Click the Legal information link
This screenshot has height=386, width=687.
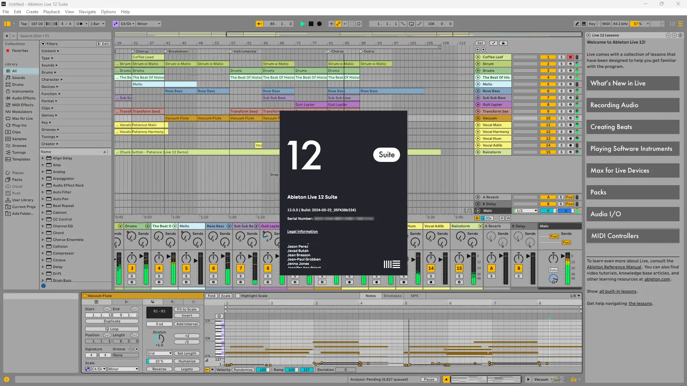302,232
